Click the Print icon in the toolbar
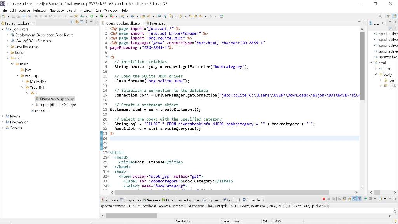Viewport: 398px width, 224px height. pyautogui.click(x=24, y=16)
